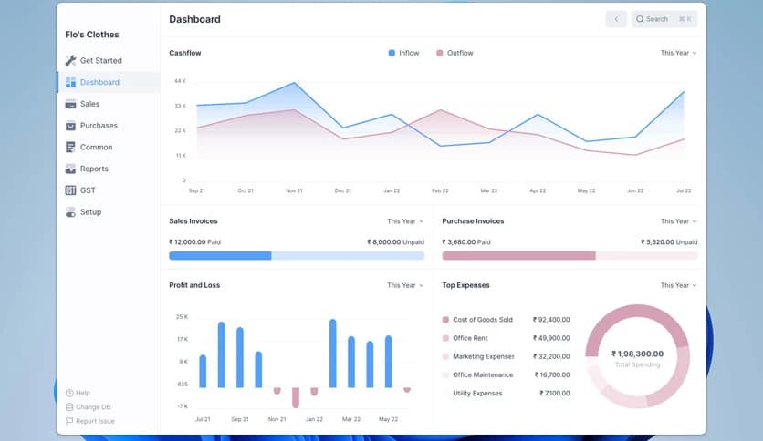Open the Sales Invoices period dropdown
Viewport: 763px width, 441px height.
click(404, 221)
